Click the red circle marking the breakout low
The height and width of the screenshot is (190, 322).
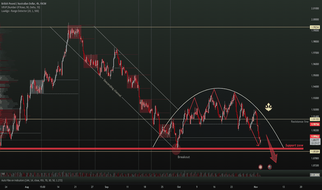point(176,149)
